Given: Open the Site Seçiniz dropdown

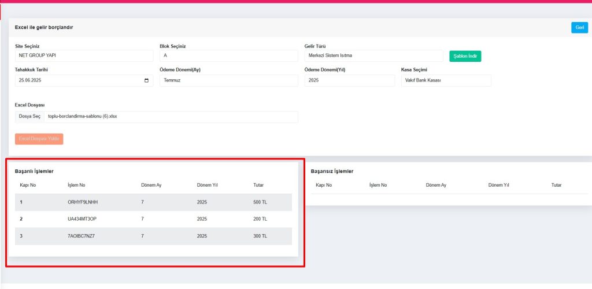Looking at the screenshot, I should click(84, 55).
